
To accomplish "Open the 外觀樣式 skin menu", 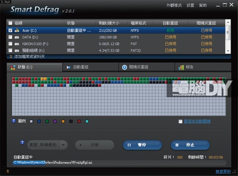I will click(174, 5).
